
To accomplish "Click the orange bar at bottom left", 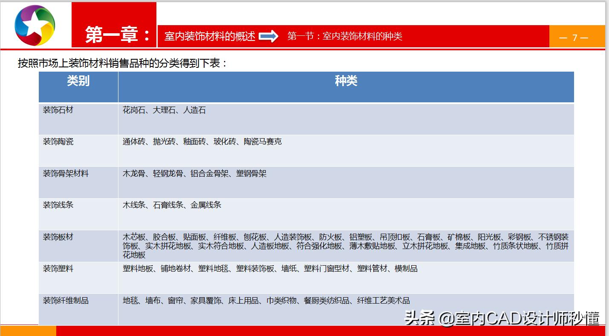I will click(x=28, y=330).
